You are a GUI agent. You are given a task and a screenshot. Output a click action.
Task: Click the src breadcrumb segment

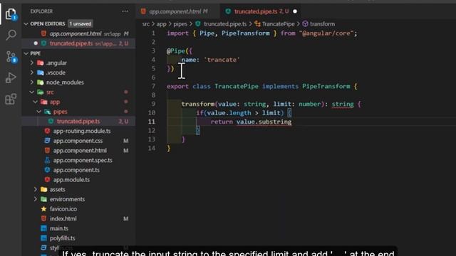[x=145, y=23]
